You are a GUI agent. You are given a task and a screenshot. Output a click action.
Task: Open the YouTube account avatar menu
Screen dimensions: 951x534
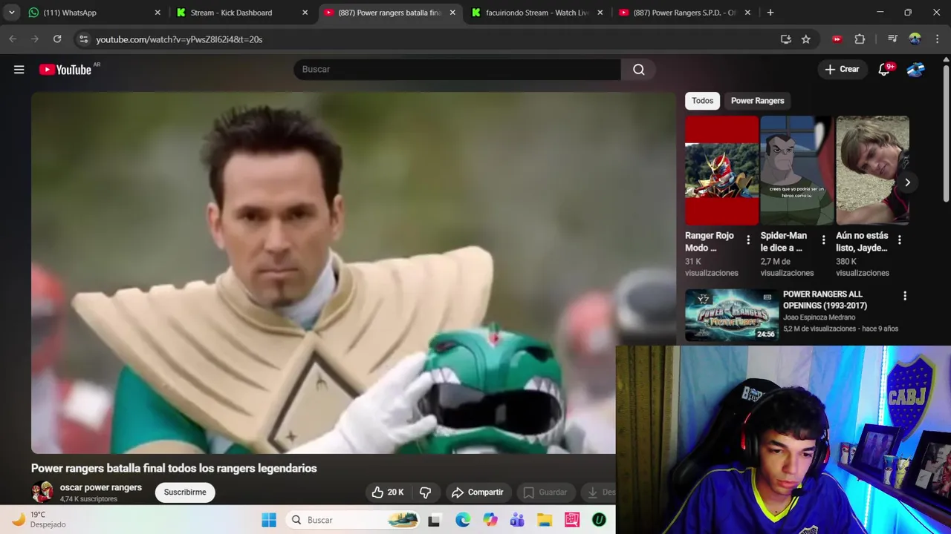point(915,69)
